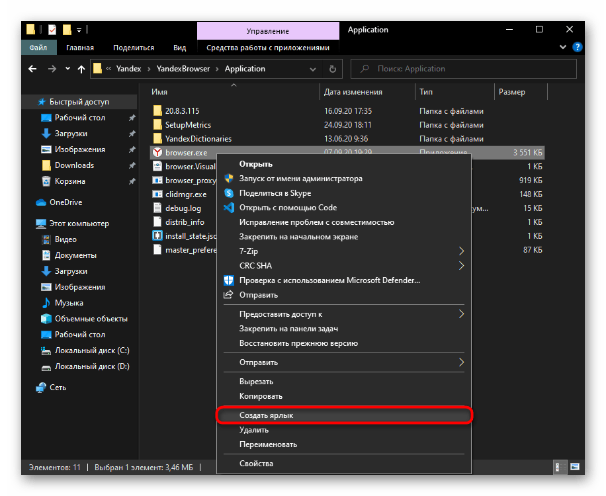The height and width of the screenshot is (496, 606).
Task: Choose Свойства in context menu
Action: point(344,464)
